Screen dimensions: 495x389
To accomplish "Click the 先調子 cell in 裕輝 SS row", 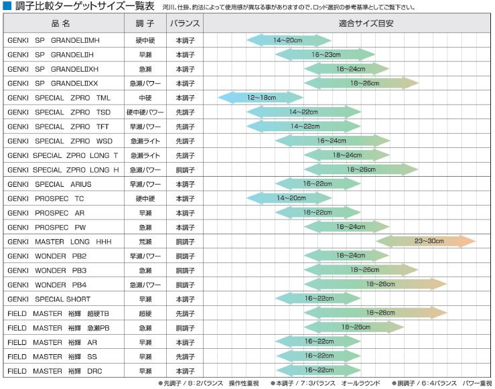I will coord(185,357).
